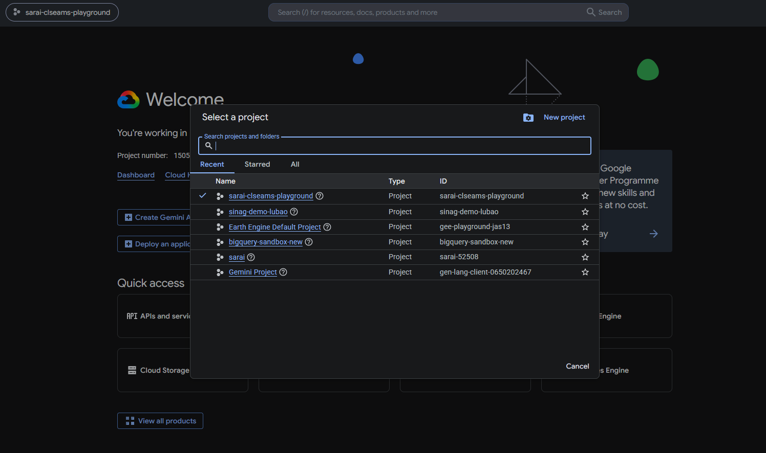The height and width of the screenshot is (453, 766).
Task: Click project icon of bigquery-sandbox-new row
Action: (x=220, y=242)
